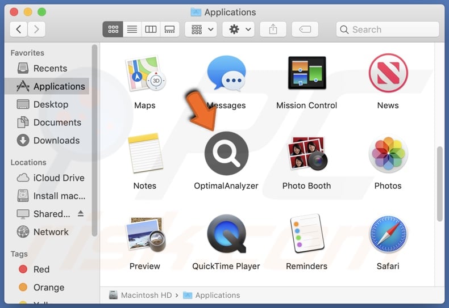Click the main content vertical scrollbar

(x=440, y=183)
